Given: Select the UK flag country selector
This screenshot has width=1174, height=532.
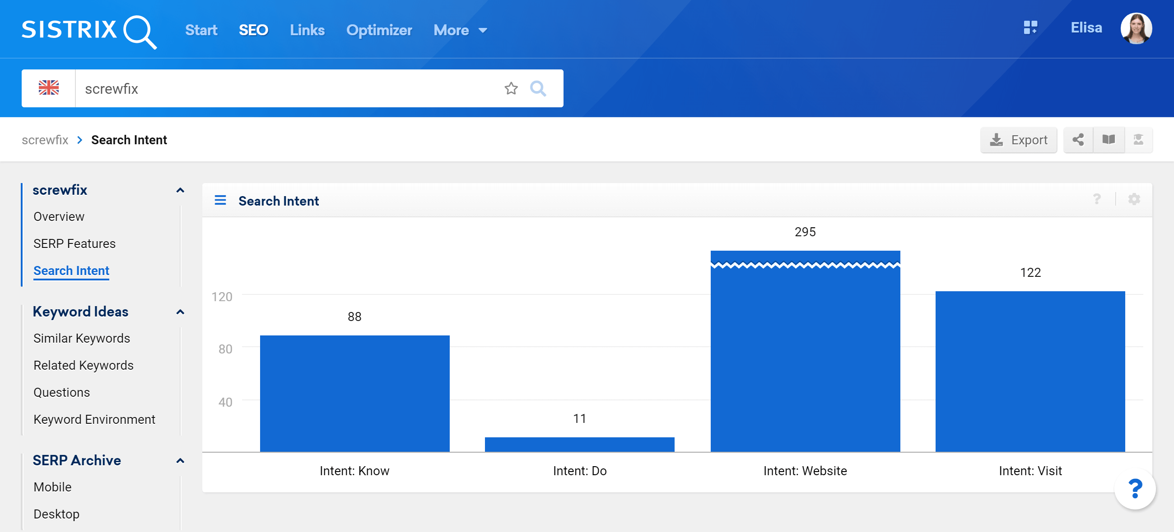Looking at the screenshot, I should point(48,88).
